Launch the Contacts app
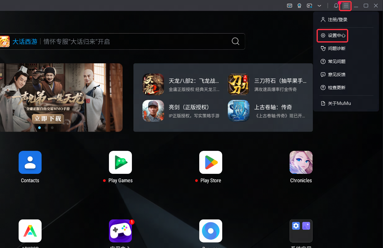Image resolution: width=383 pixels, height=248 pixels. [30, 162]
